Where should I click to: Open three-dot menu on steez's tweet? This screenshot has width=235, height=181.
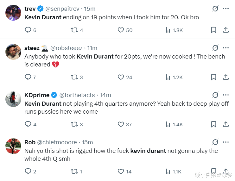click(226, 48)
